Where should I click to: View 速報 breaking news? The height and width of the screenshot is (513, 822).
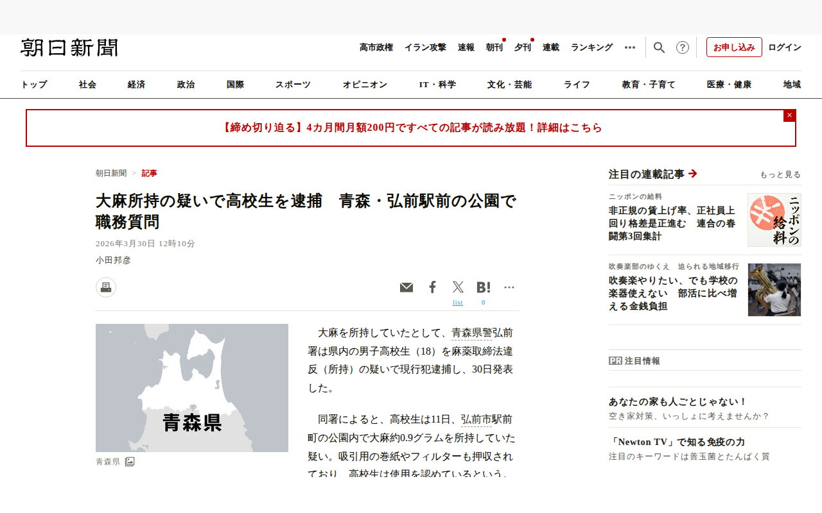click(466, 47)
